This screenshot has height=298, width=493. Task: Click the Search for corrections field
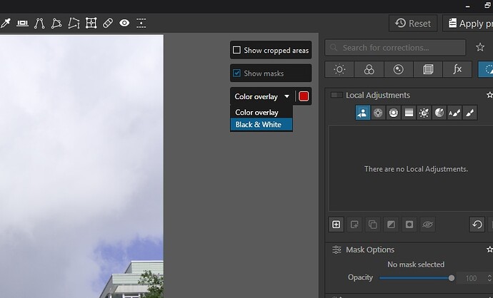(395, 48)
